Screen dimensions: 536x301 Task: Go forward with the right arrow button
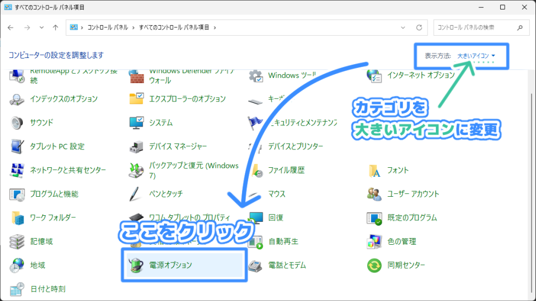point(27,28)
